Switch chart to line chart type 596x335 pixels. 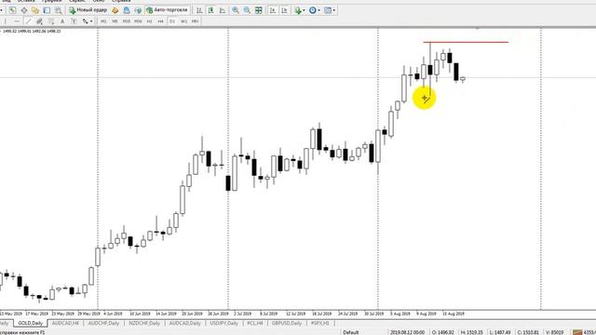click(223, 10)
